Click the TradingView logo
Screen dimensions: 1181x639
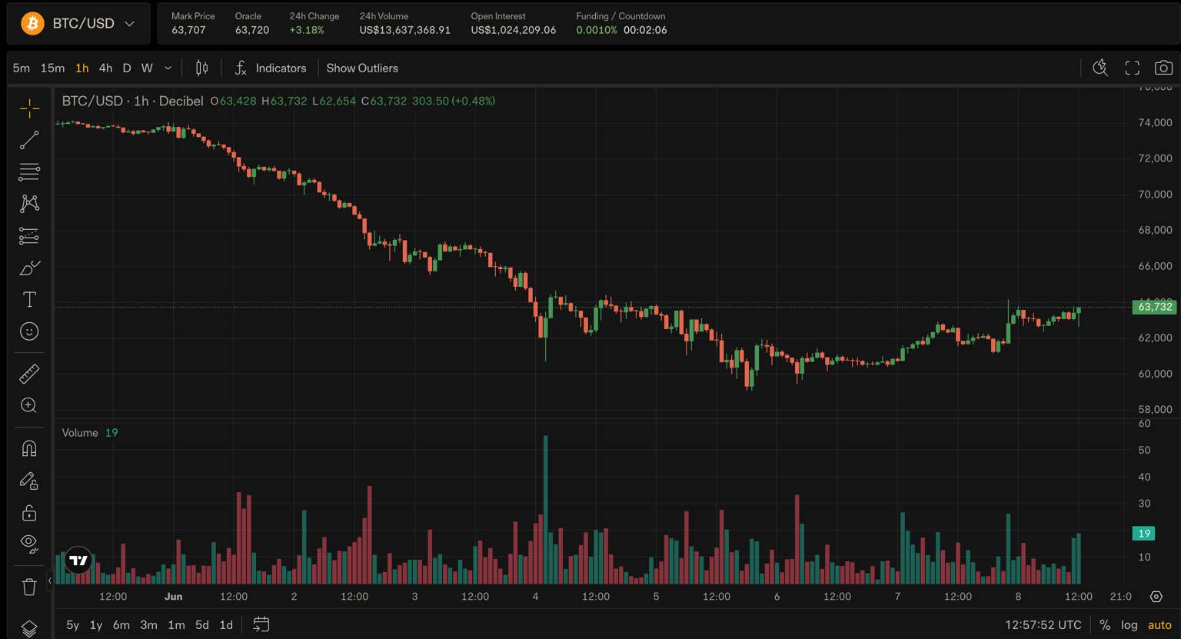(78, 561)
